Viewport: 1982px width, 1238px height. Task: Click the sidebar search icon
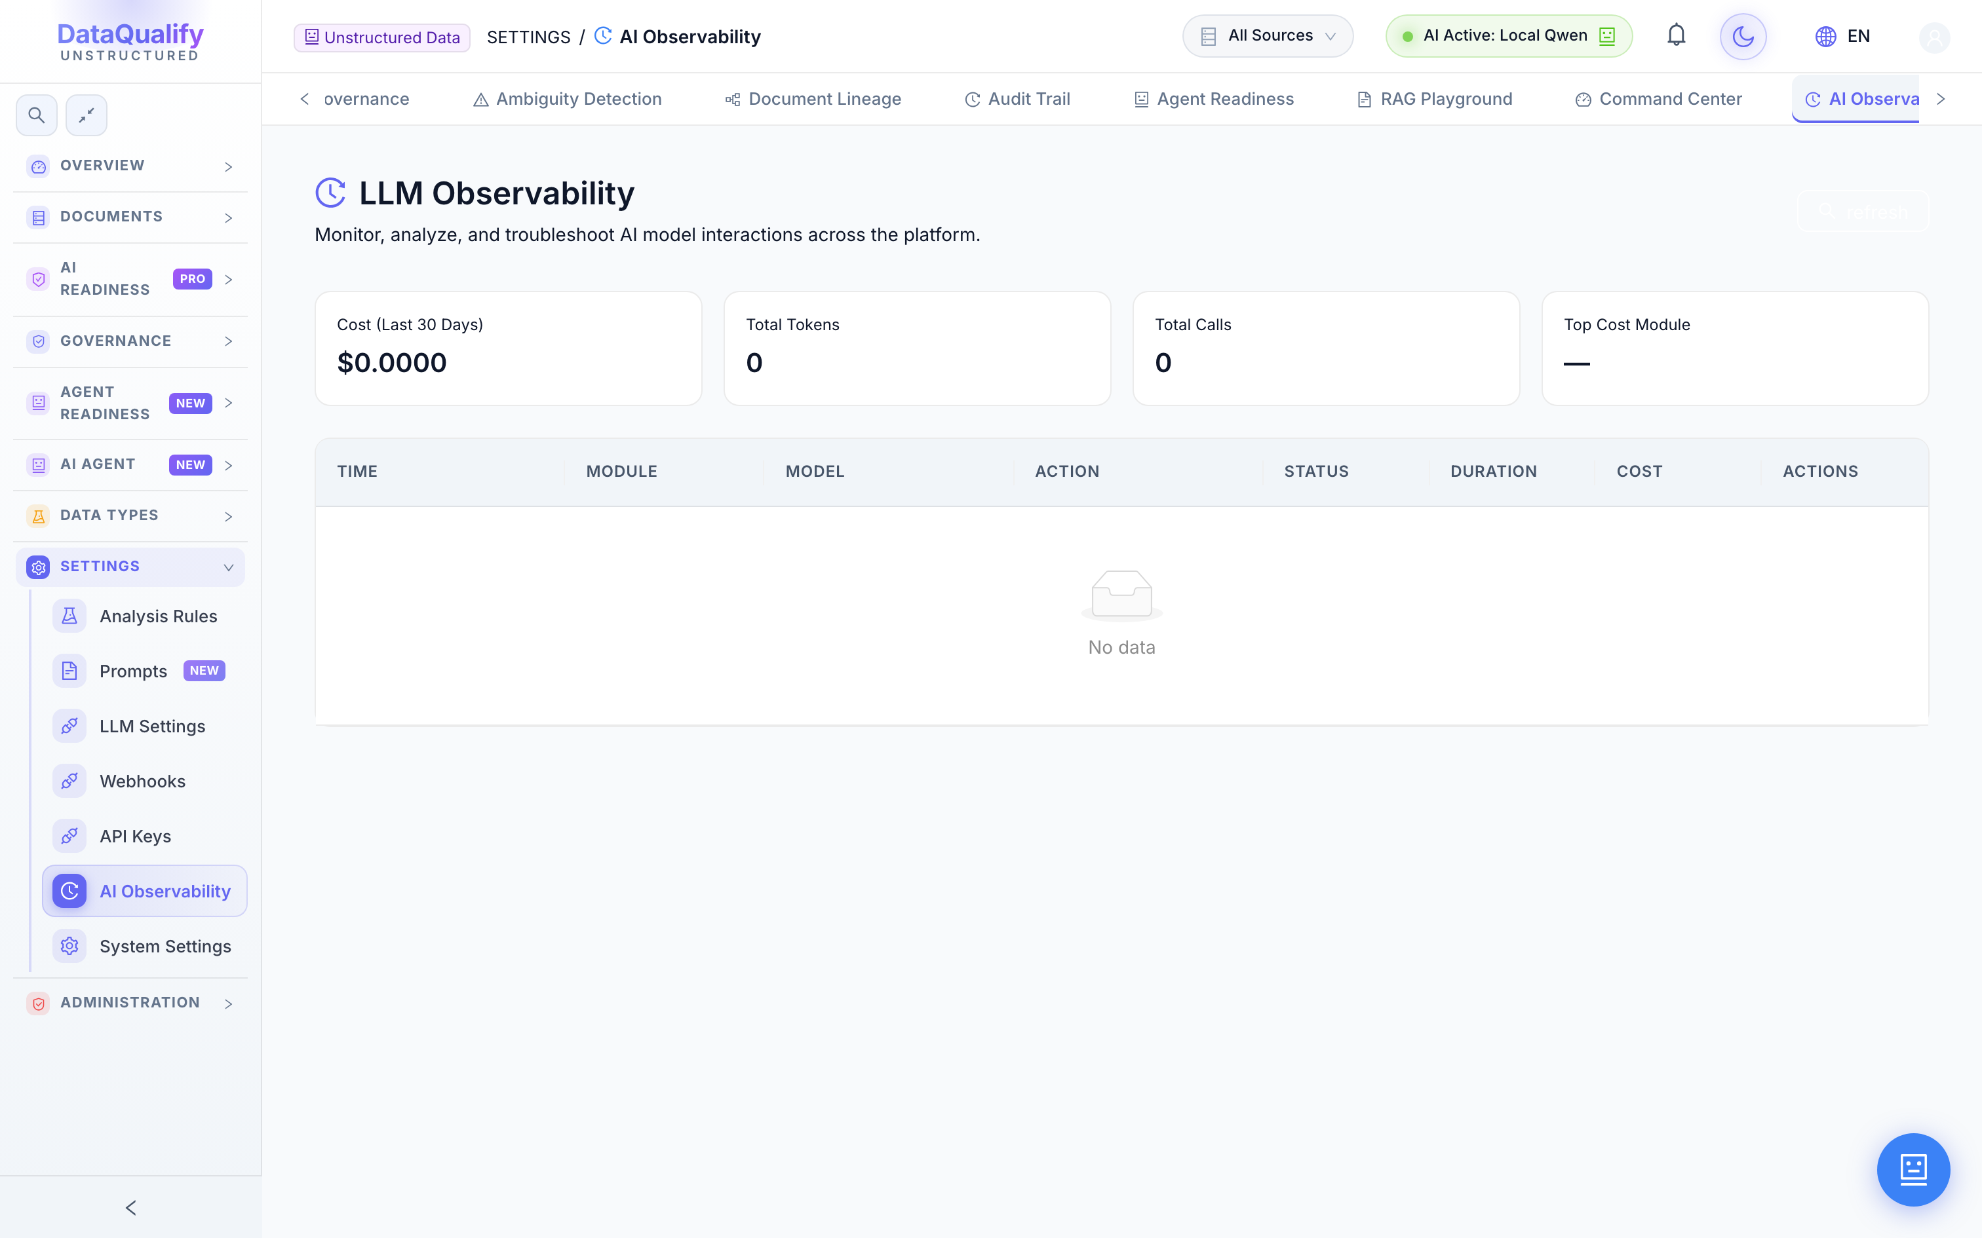pyautogui.click(x=37, y=115)
